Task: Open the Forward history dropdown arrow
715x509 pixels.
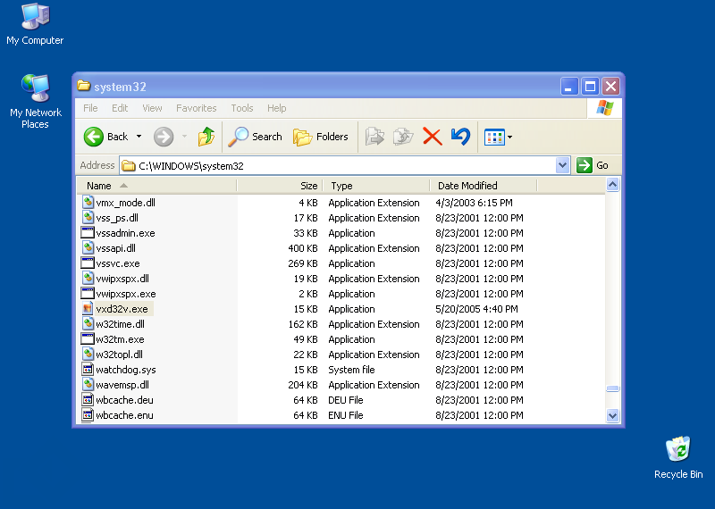Action: (184, 137)
